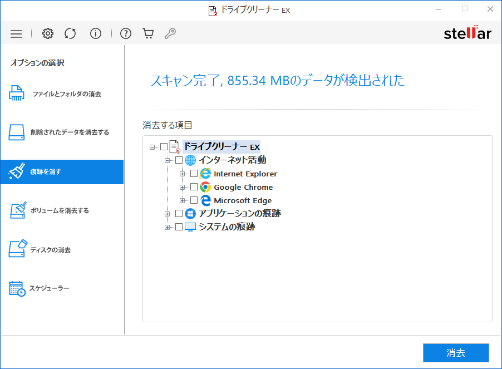Viewport: 502px width, 369px height.
Task: Check the Internet Explorer checkbox
Action: pos(195,174)
